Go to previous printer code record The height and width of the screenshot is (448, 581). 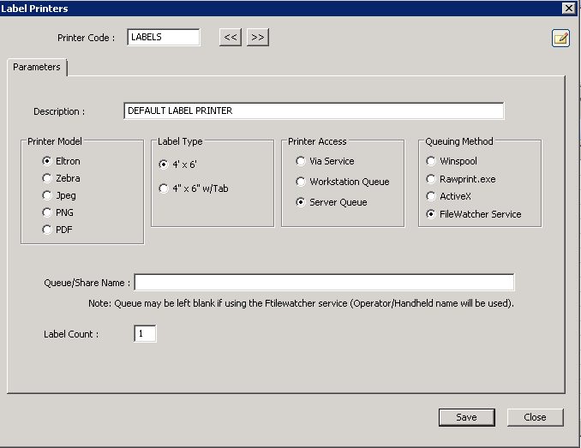click(x=230, y=37)
